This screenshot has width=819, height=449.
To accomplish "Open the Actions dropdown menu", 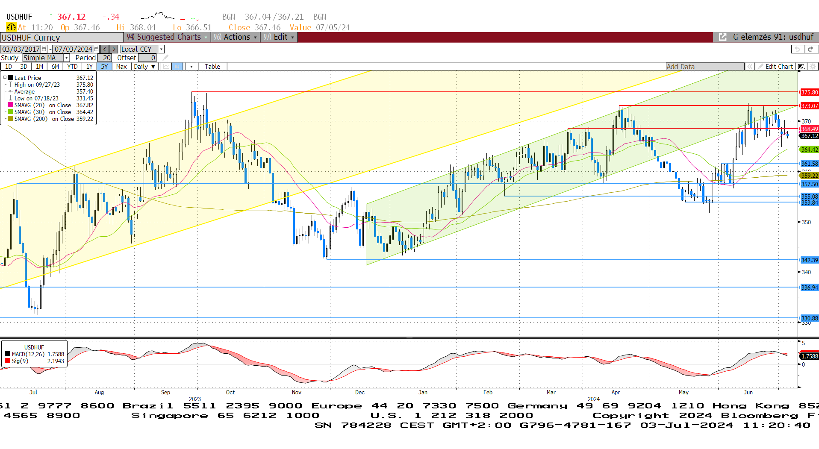I will [236, 37].
